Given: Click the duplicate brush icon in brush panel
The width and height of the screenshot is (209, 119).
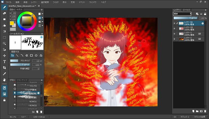Looking at the screenshot, I should click(37, 112).
